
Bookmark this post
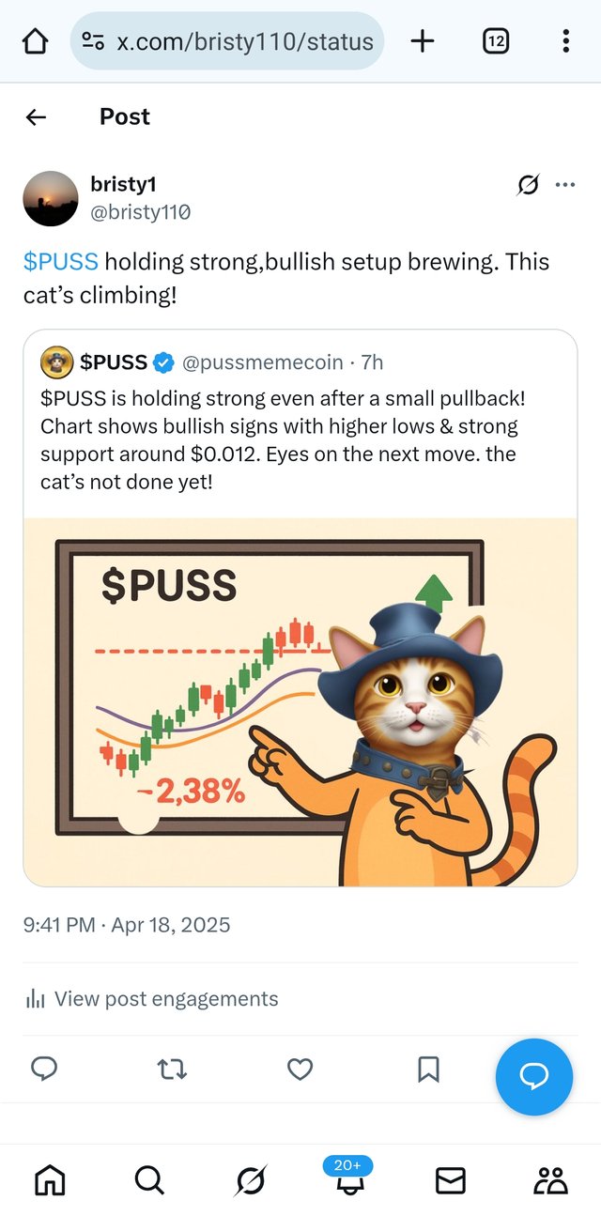click(x=428, y=1069)
